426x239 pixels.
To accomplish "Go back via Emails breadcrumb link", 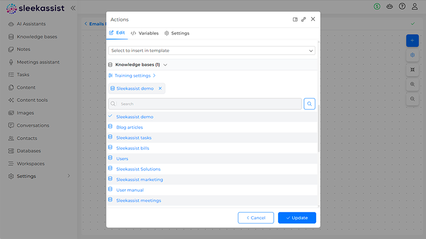I will tap(95, 24).
